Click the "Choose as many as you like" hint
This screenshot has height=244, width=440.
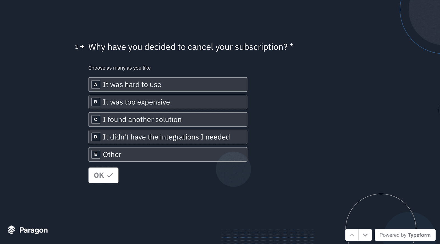point(119,68)
